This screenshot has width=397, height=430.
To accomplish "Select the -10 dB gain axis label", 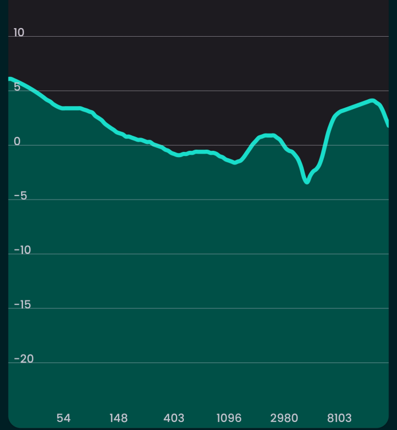I will click(23, 251).
